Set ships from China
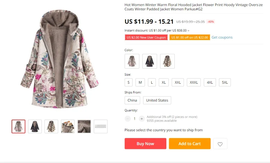Viewport: 270px width, 163px height. pyautogui.click(x=132, y=100)
